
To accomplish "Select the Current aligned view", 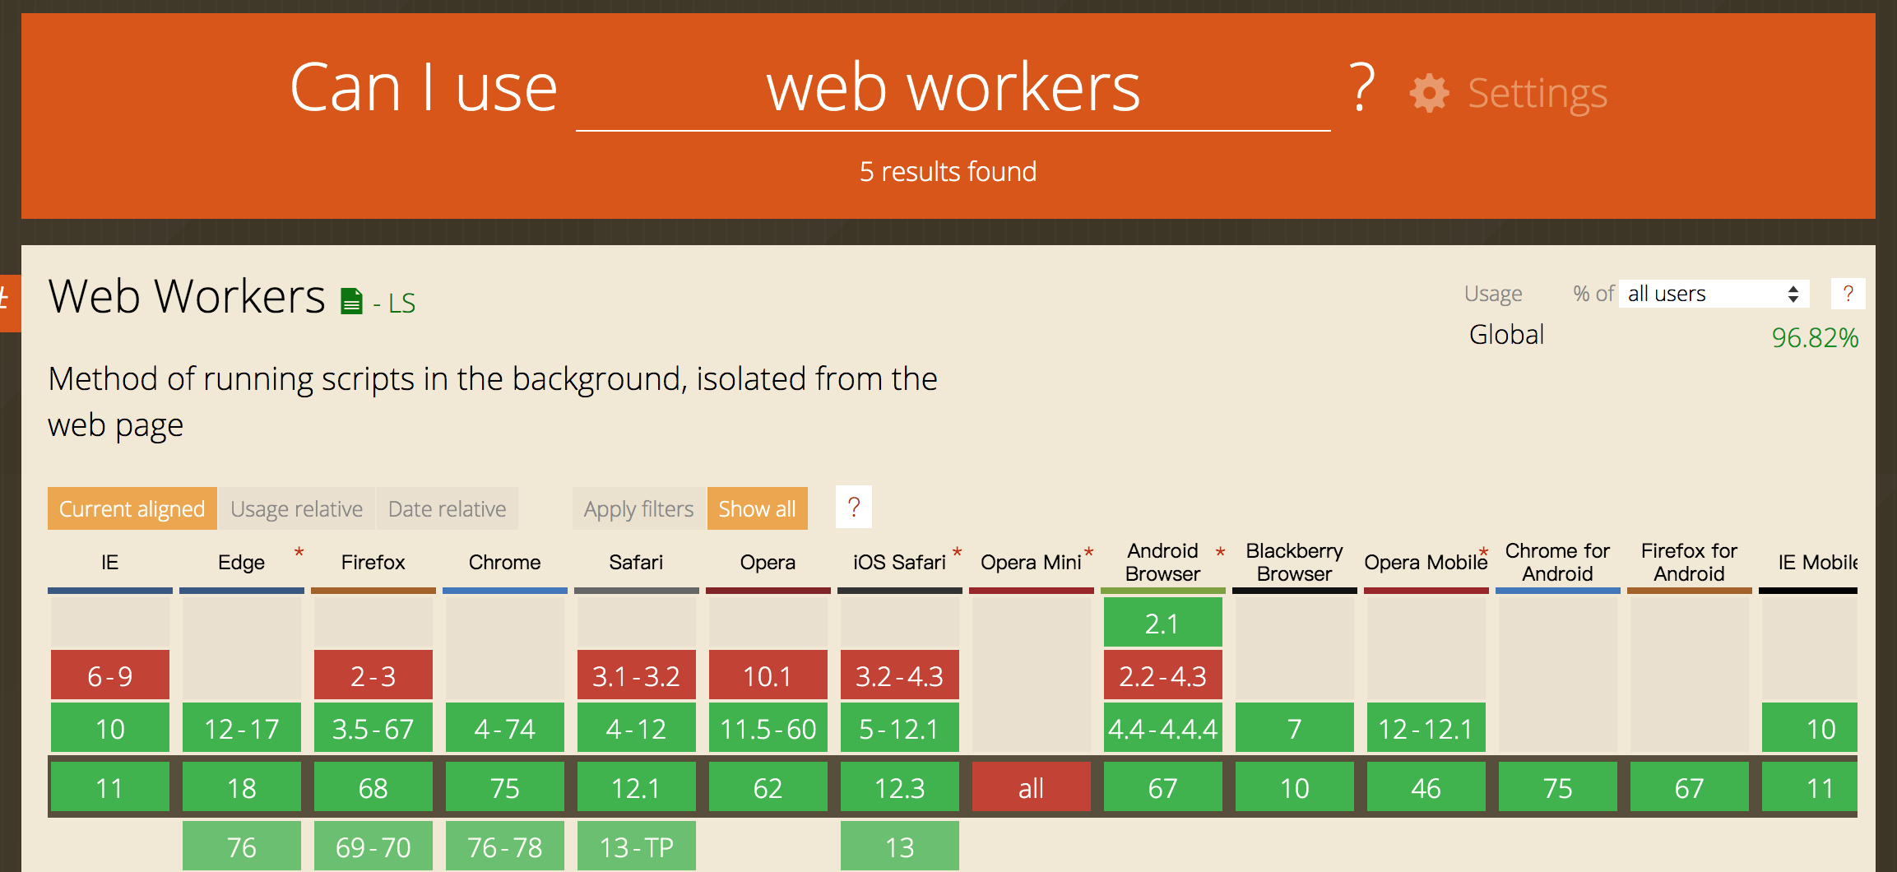I will [x=132, y=508].
